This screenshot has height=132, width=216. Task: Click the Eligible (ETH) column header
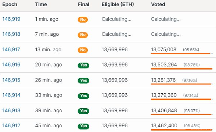click(x=118, y=4)
